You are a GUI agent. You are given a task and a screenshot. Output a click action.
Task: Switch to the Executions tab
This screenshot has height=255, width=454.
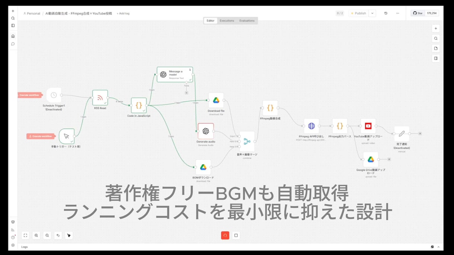[x=227, y=21]
